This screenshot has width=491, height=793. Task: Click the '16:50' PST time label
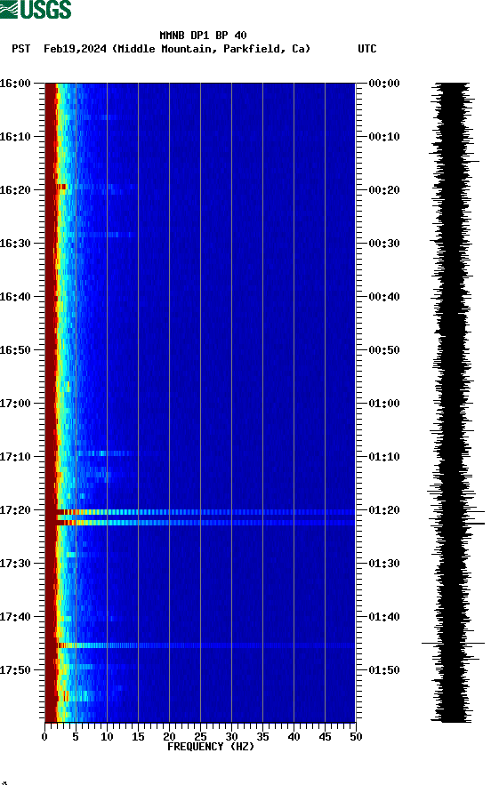15,350
